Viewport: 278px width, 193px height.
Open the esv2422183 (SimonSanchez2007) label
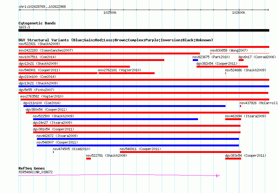click(46, 50)
